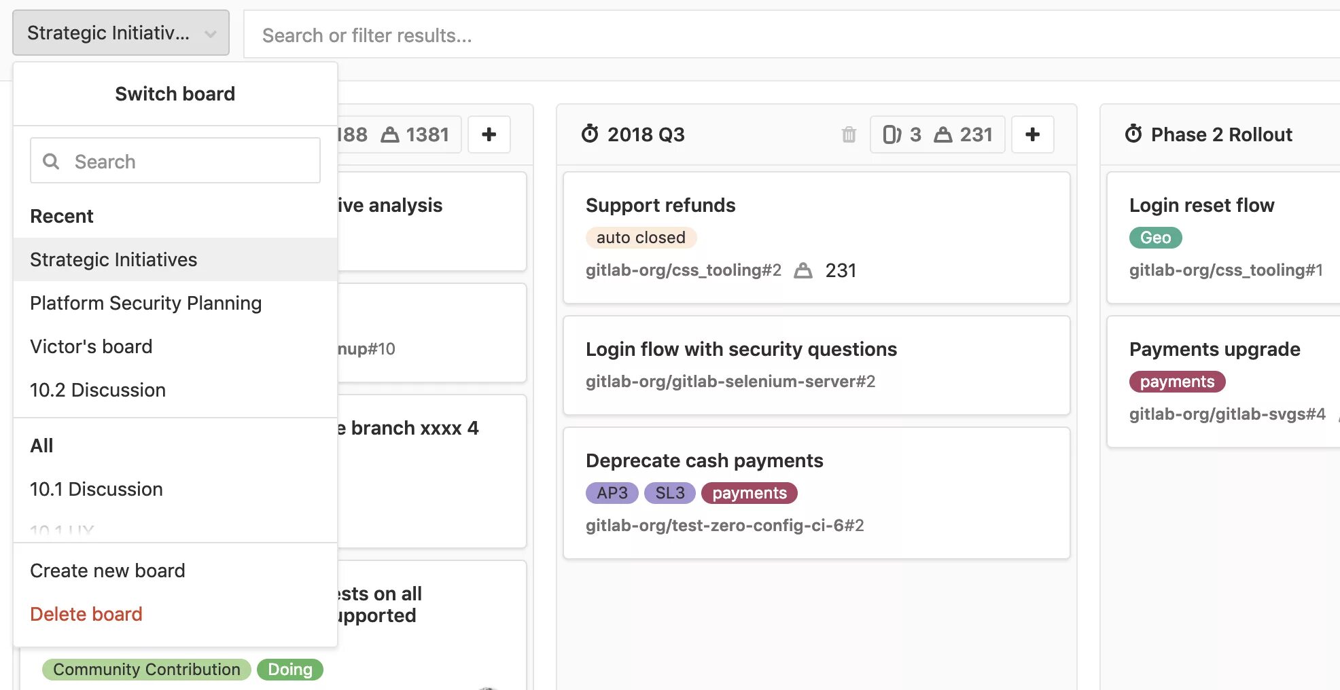
Task: Select 10.1 Discussion from All boards
Action: (96, 489)
